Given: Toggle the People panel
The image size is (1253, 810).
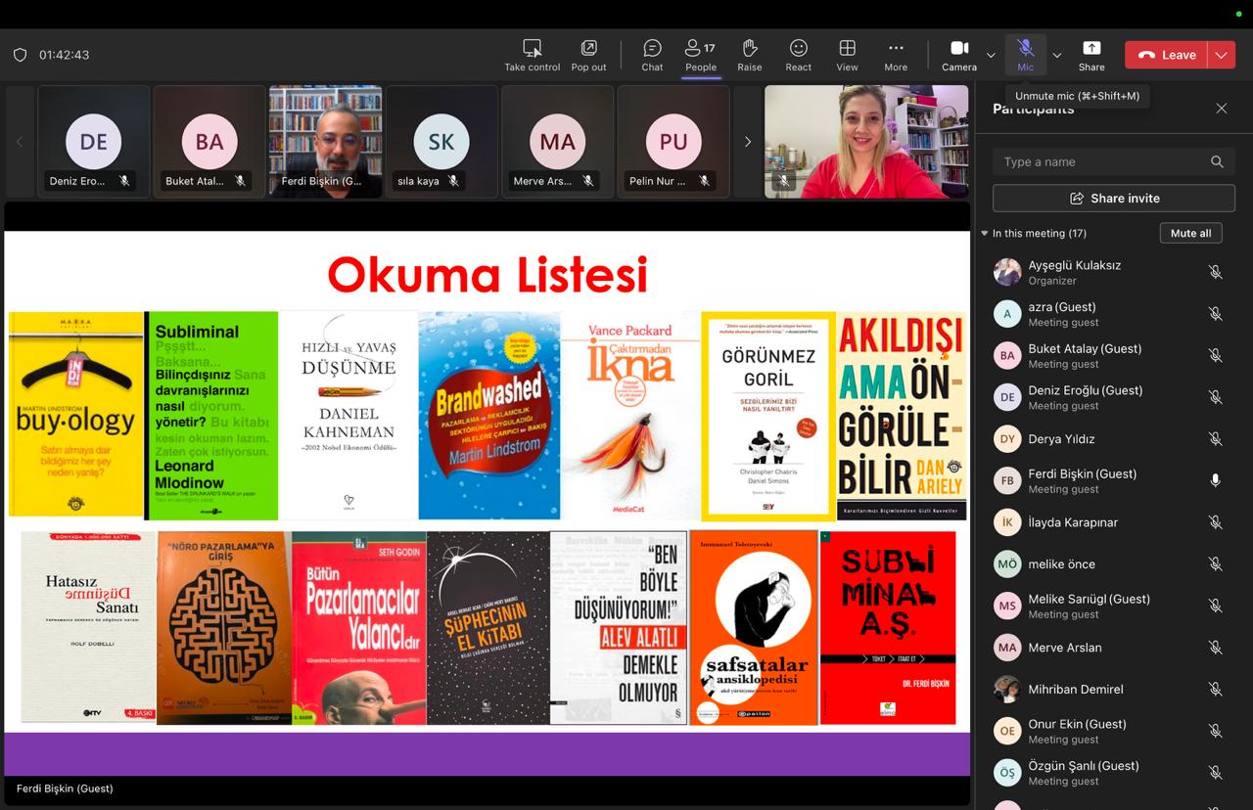Looking at the screenshot, I should [701, 55].
